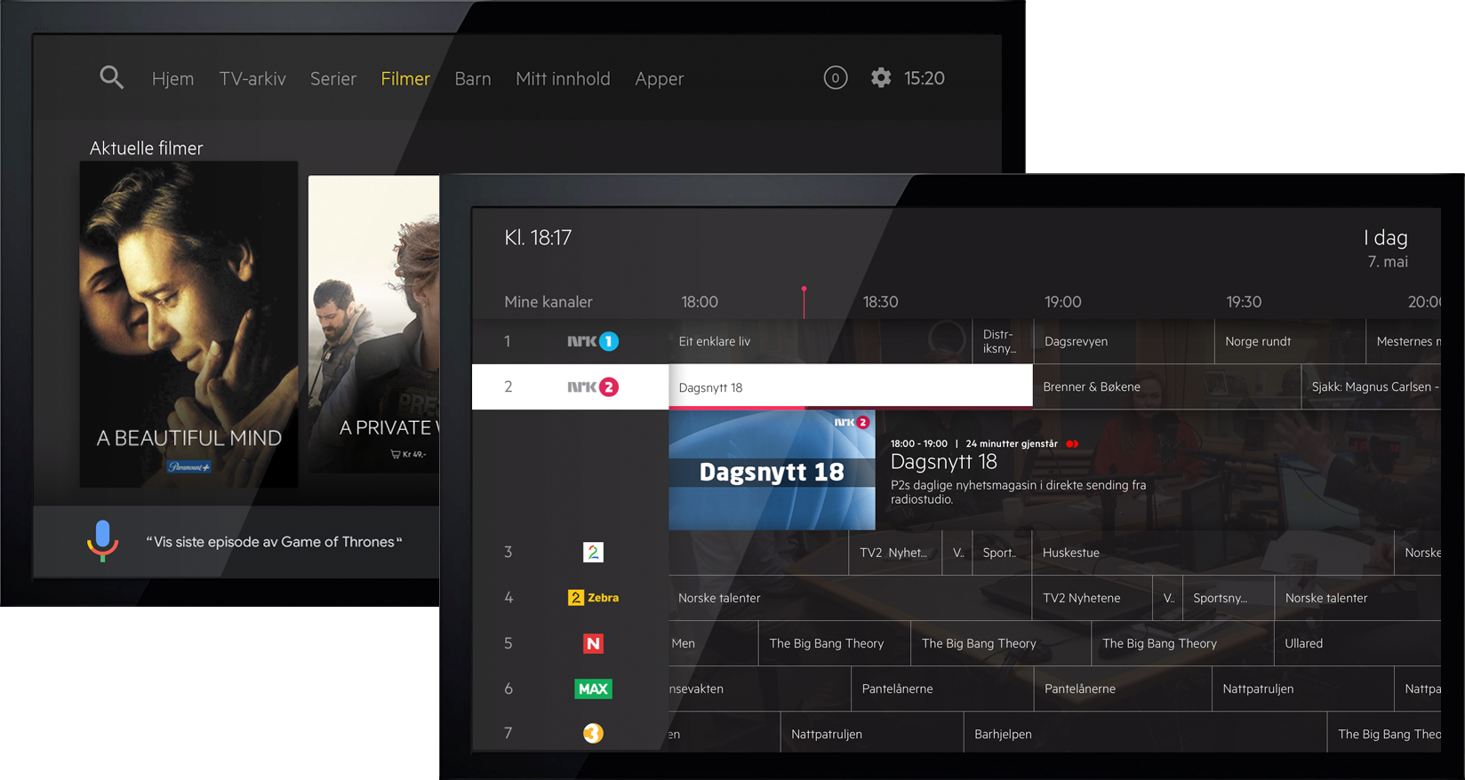Select TV2 Nyhetene on Zebra row
Image resolution: width=1465 pixels, height=780 pixels.
1093,598
